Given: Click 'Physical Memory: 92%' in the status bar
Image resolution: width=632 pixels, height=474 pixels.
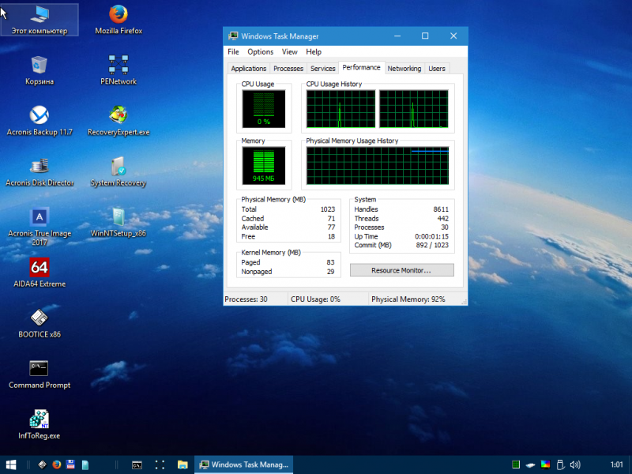Looking at the screenshot, I should [x=408, y=299].
